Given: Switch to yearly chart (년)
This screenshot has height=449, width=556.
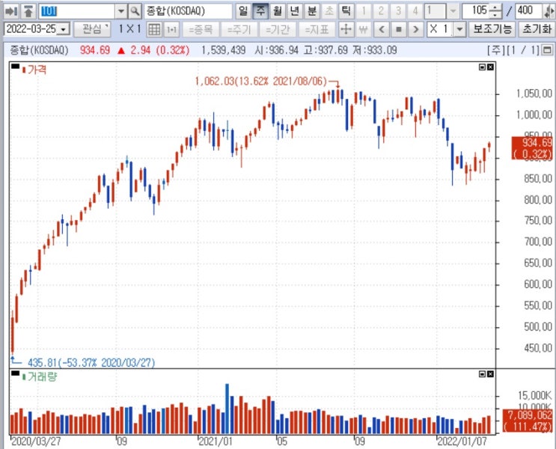Looking at the screenshot, I should pos(295,11).
